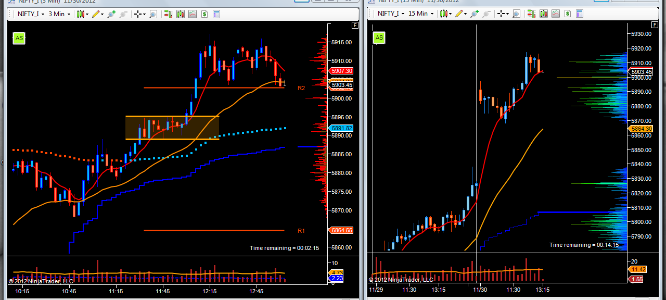Select the orange consolidation rectangle drawing
The image size is (666, 300).
pyautogui.click(x=172, y=128)
